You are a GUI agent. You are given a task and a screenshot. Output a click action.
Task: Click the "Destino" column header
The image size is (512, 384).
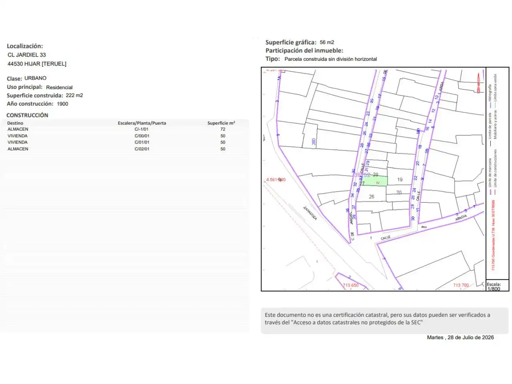click(x=15, y=123)
